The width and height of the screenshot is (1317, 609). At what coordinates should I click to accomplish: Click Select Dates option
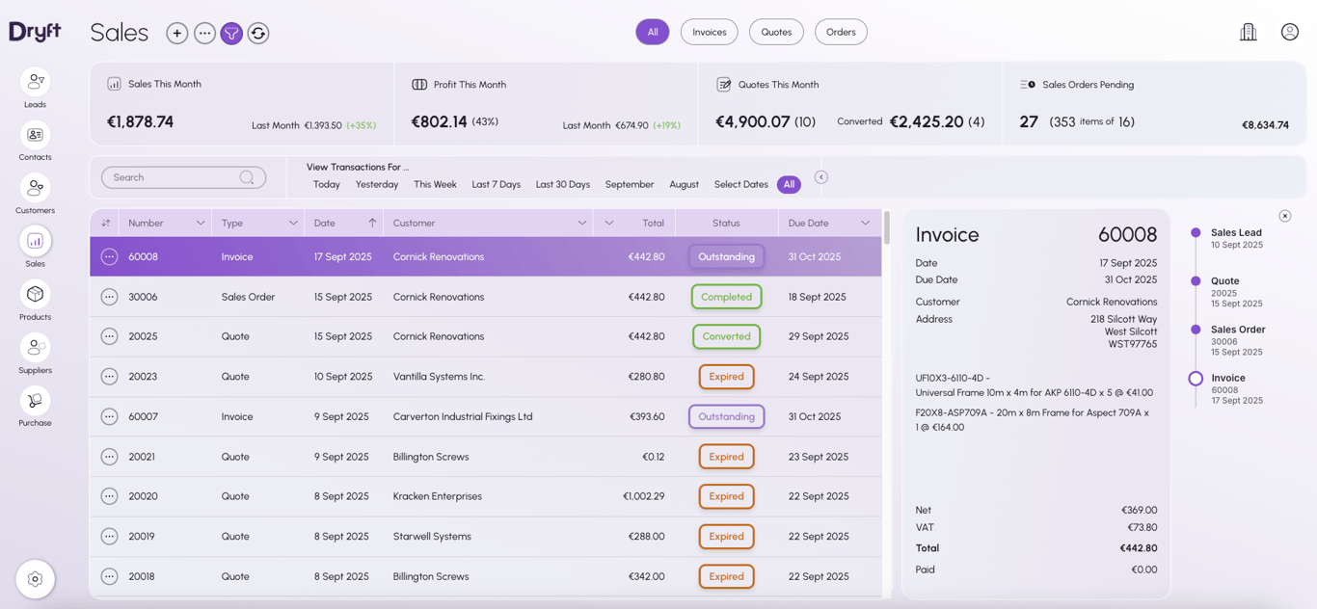pos(740,184)
